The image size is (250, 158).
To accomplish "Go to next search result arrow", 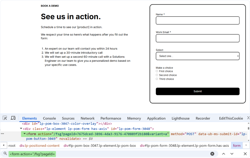I will [x=232, y=154].
